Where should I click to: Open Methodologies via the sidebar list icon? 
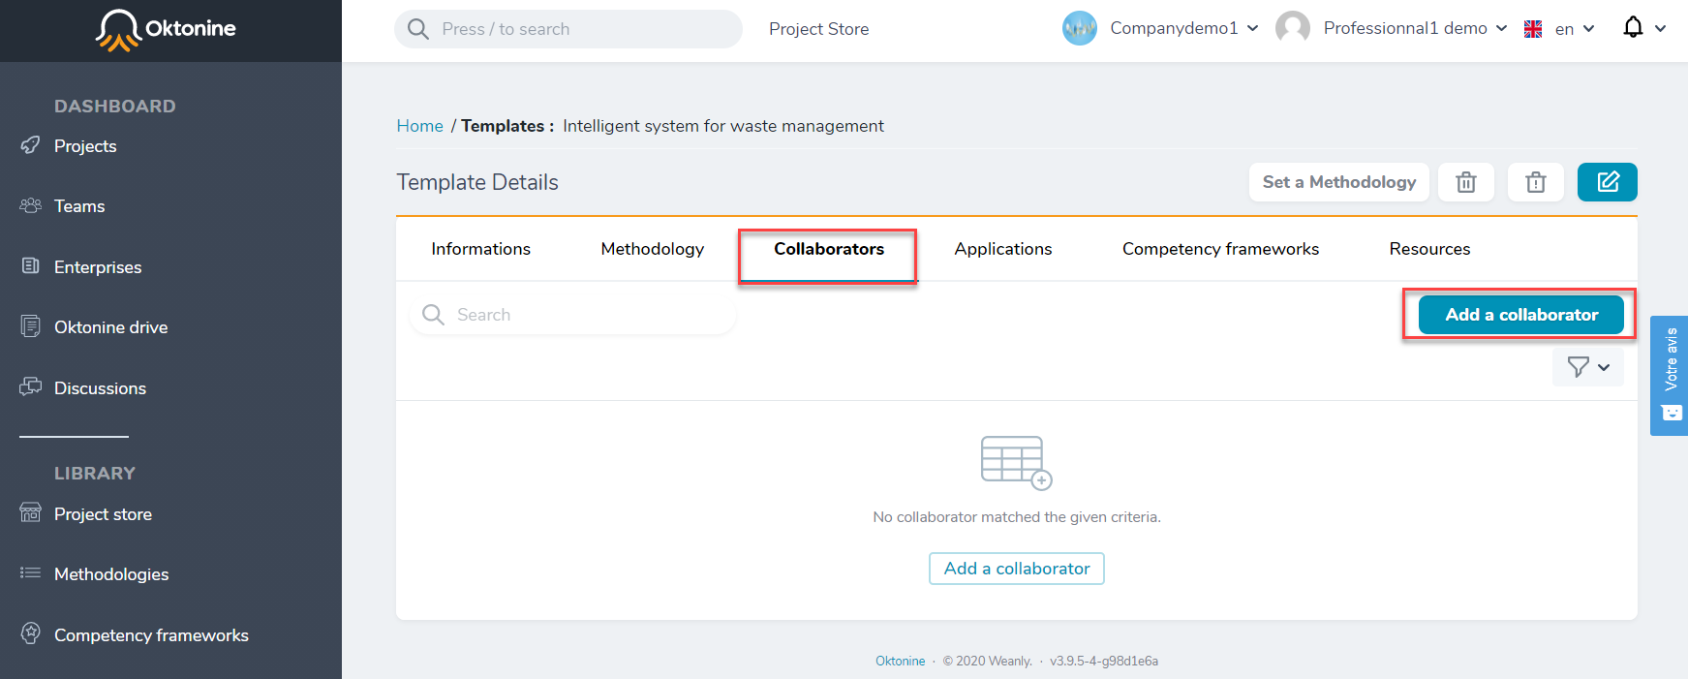click(31, 572)
